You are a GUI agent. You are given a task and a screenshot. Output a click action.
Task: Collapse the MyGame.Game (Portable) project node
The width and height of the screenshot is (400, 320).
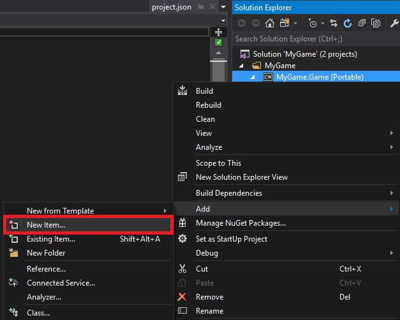(x=253, y=77)
